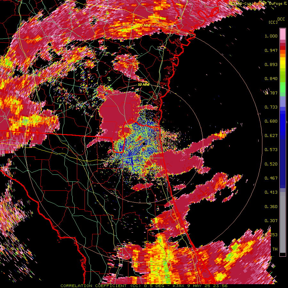Click the 0.947 color scale value

(x=271, y=50)
